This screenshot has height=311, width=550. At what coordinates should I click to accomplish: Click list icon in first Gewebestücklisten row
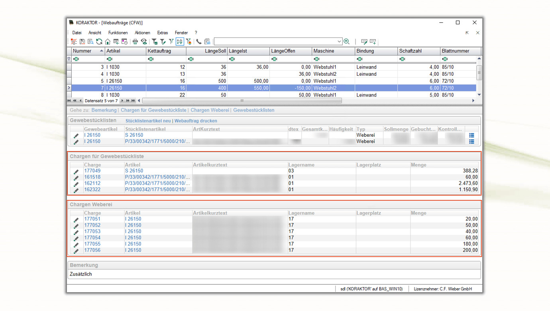click(x=471, y=135)
